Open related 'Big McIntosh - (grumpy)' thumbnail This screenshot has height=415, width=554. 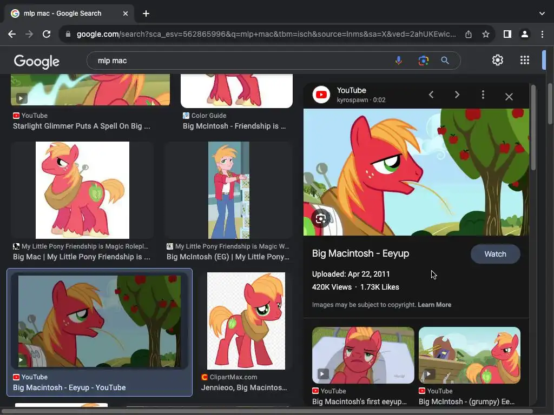pyautogui.click(x=469, y=355)
